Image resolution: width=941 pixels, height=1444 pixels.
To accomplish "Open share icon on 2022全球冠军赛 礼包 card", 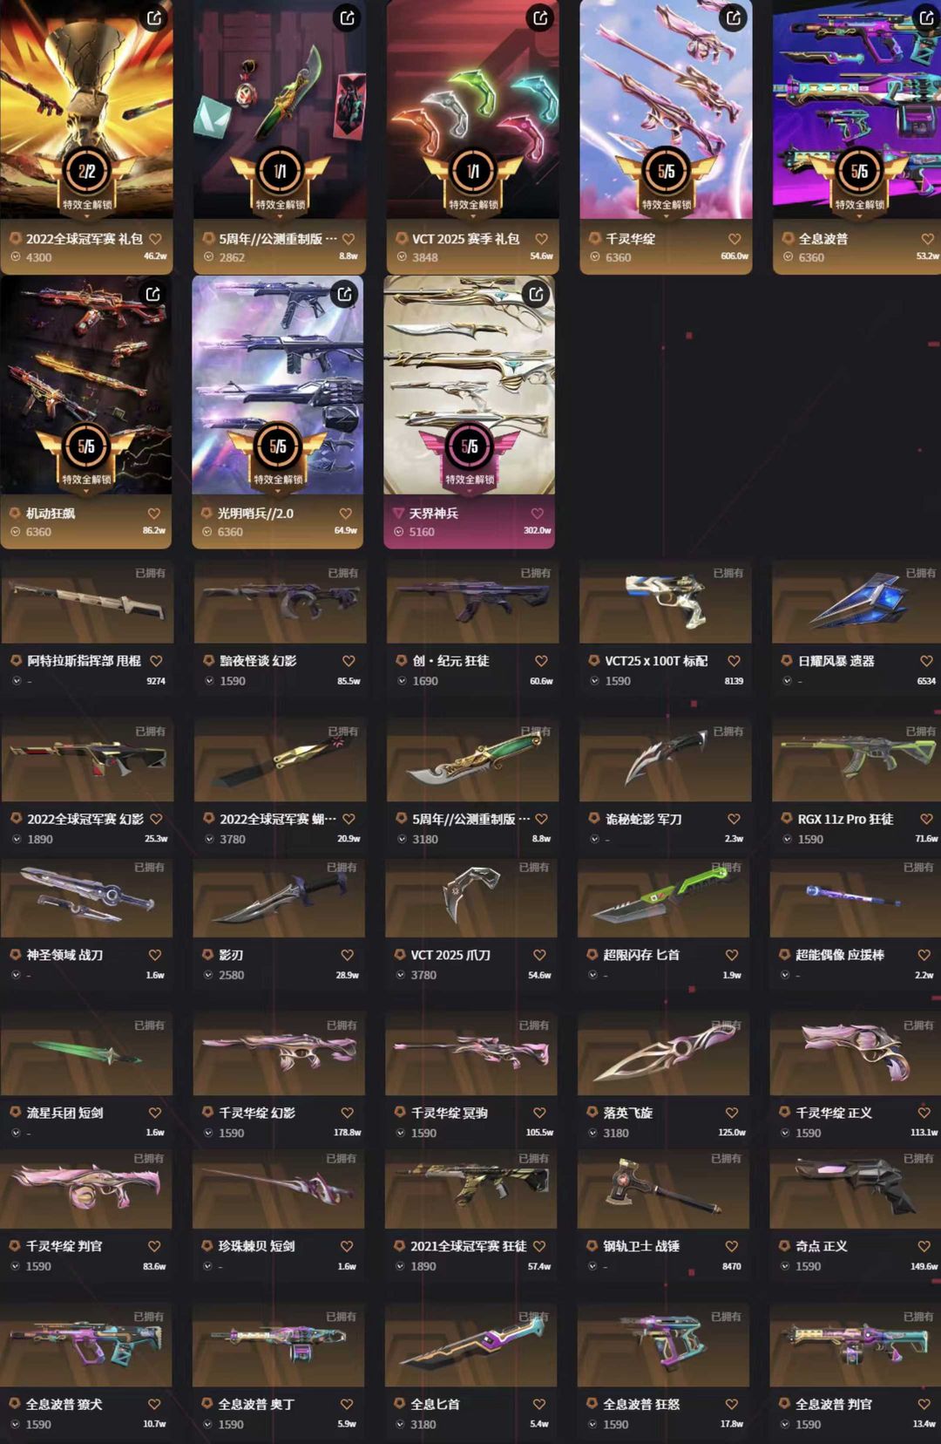I will tap(154, 17).
